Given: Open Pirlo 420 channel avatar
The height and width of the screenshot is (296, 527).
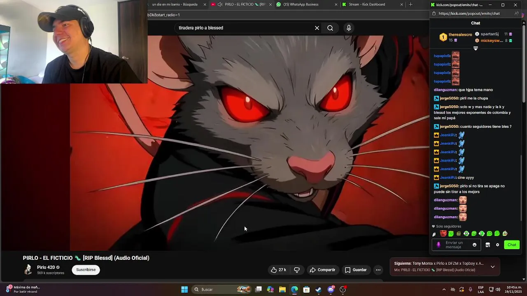Looking at the screenshot, I should coord(28,269).
